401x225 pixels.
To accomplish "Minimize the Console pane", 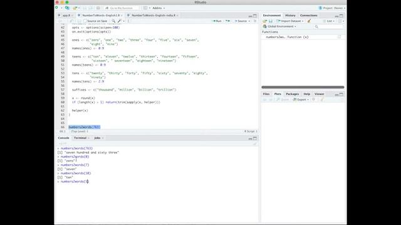I will (x=251, y=139).
